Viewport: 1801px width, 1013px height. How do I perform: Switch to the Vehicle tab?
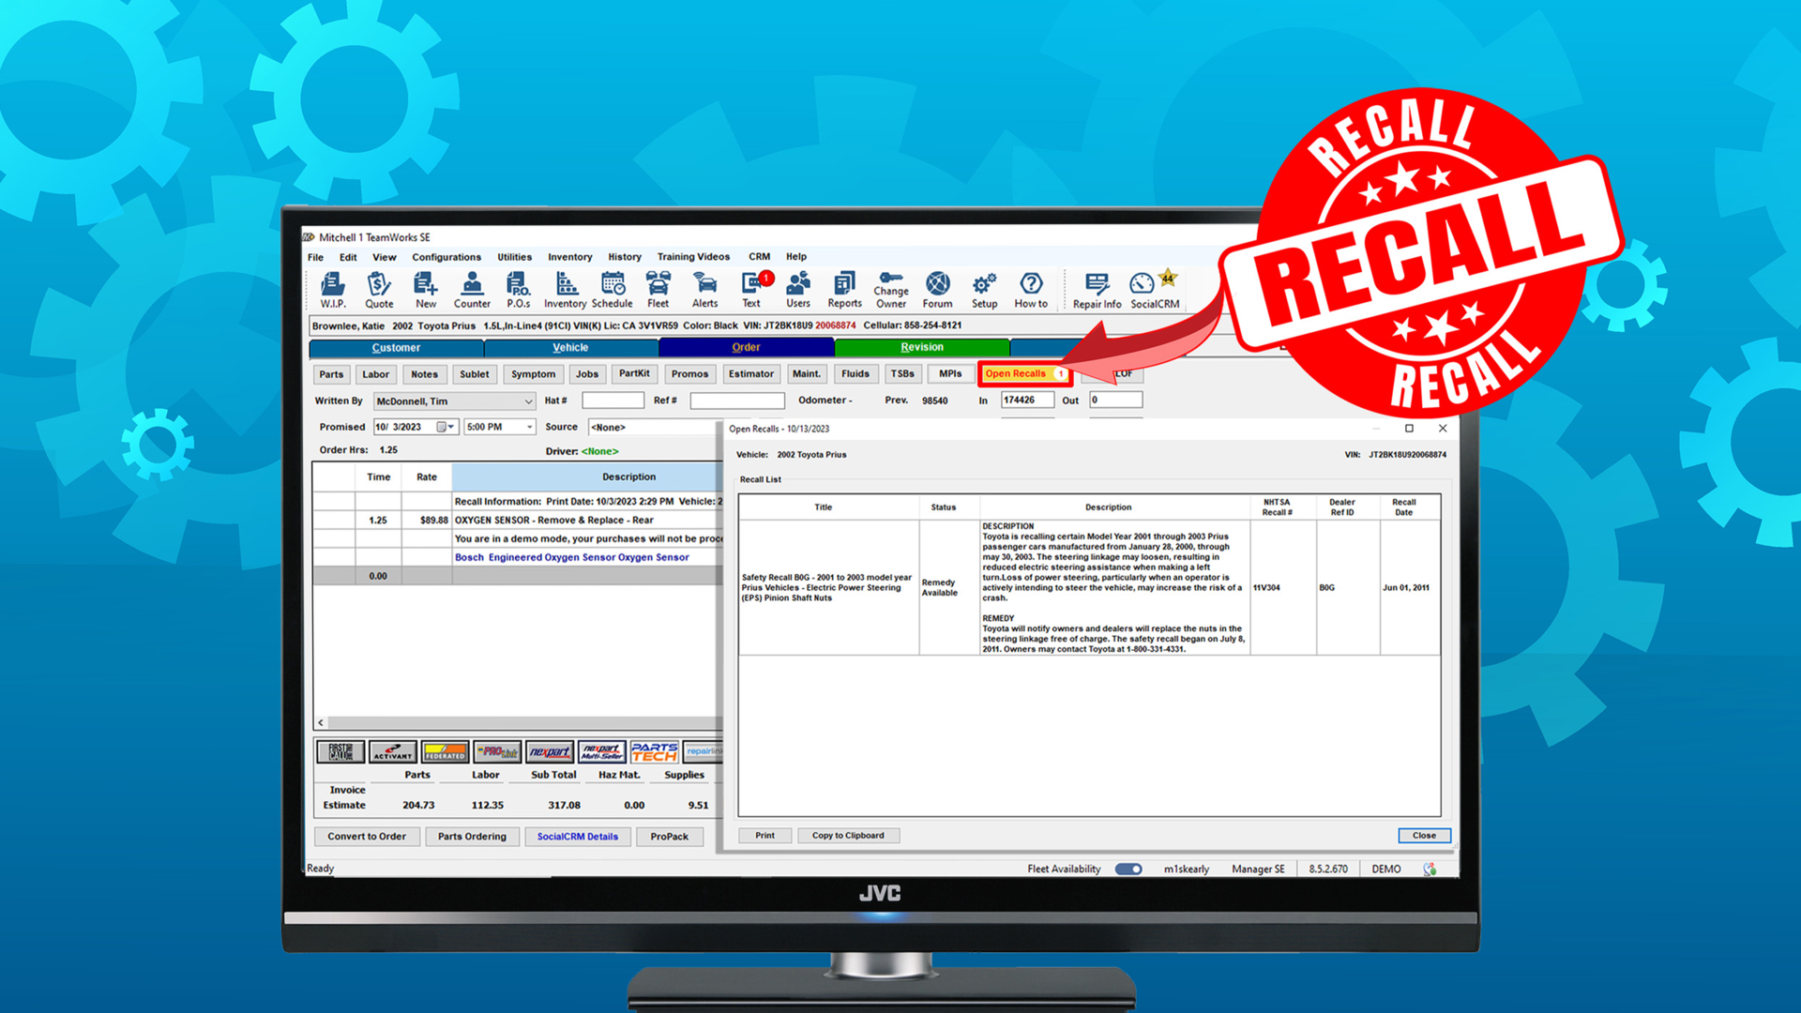(570, 347)
